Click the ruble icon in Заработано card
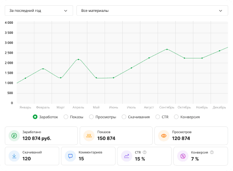233x171 pixels. (14, 136)
